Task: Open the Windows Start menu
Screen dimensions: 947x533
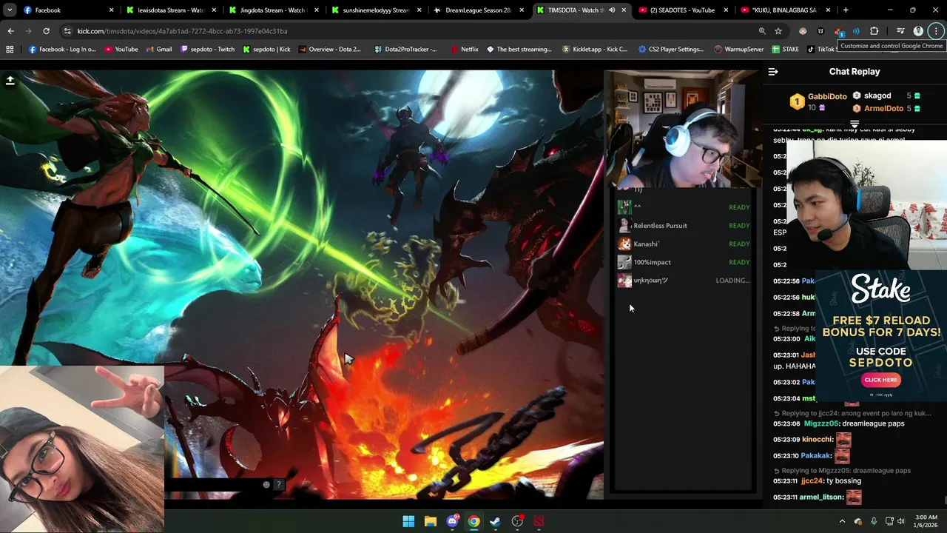Action: click(408, 521)
